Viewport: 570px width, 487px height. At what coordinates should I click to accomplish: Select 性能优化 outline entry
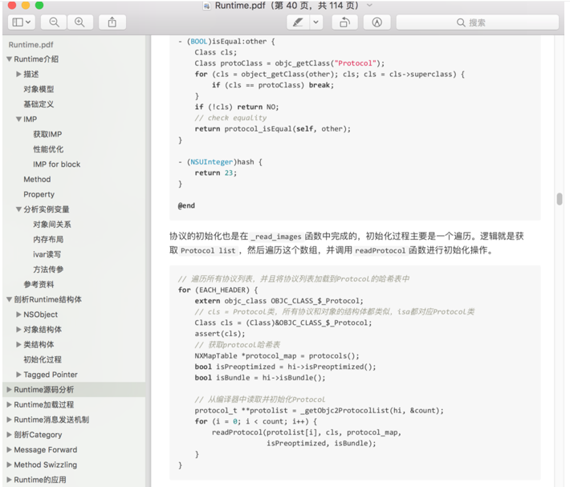click(x=48, y=149)
